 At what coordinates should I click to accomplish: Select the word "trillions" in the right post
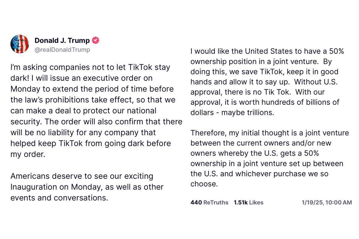pos(258,113)
